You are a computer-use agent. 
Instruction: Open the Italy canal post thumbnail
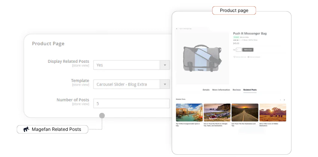coord(189,113)
